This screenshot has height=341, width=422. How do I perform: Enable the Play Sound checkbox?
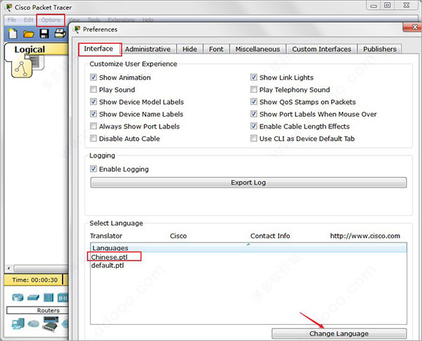(x=93, y=89)
